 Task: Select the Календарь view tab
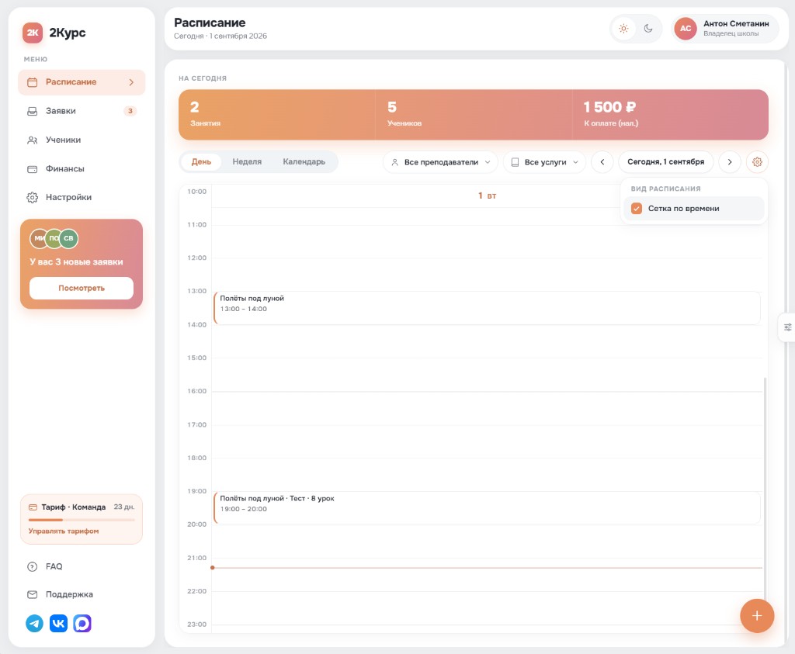304,161
